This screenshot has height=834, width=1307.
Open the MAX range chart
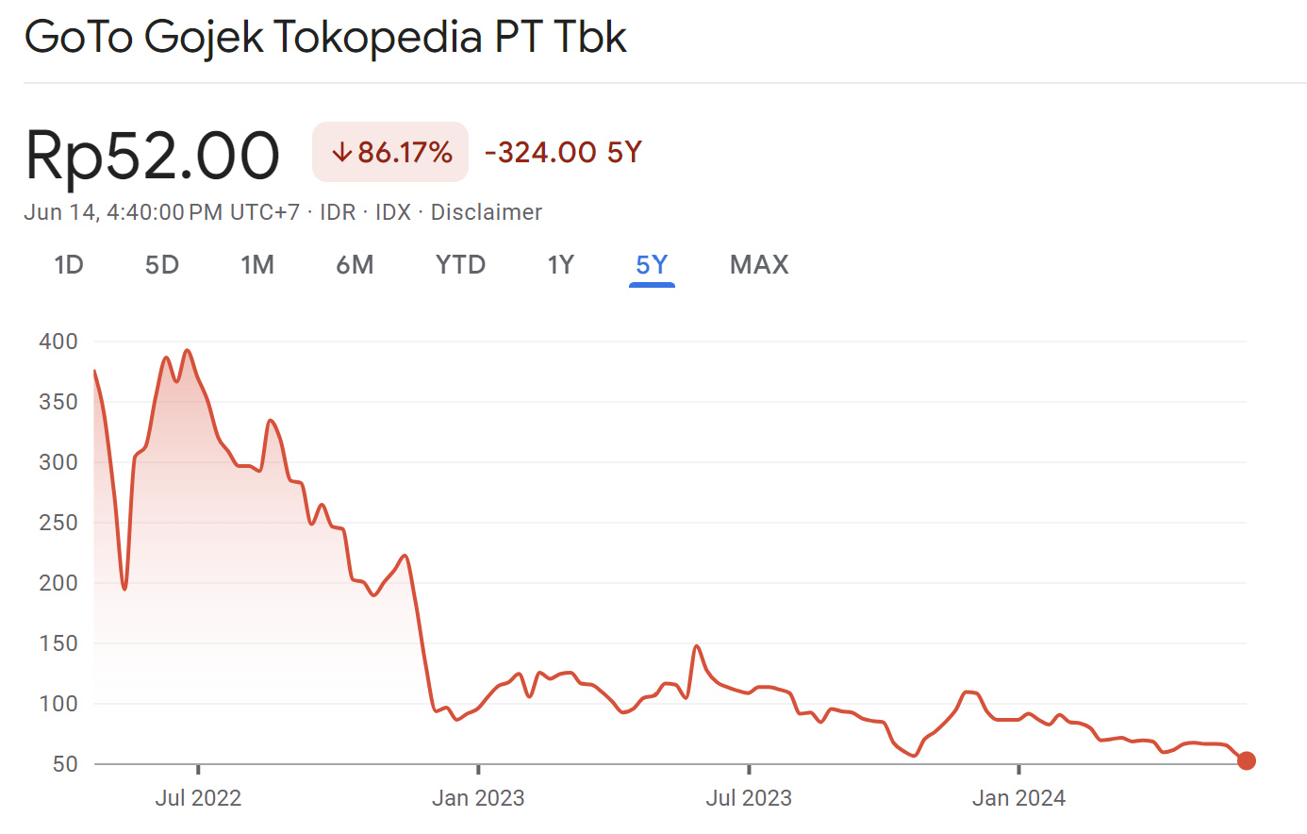coord(759,265)
